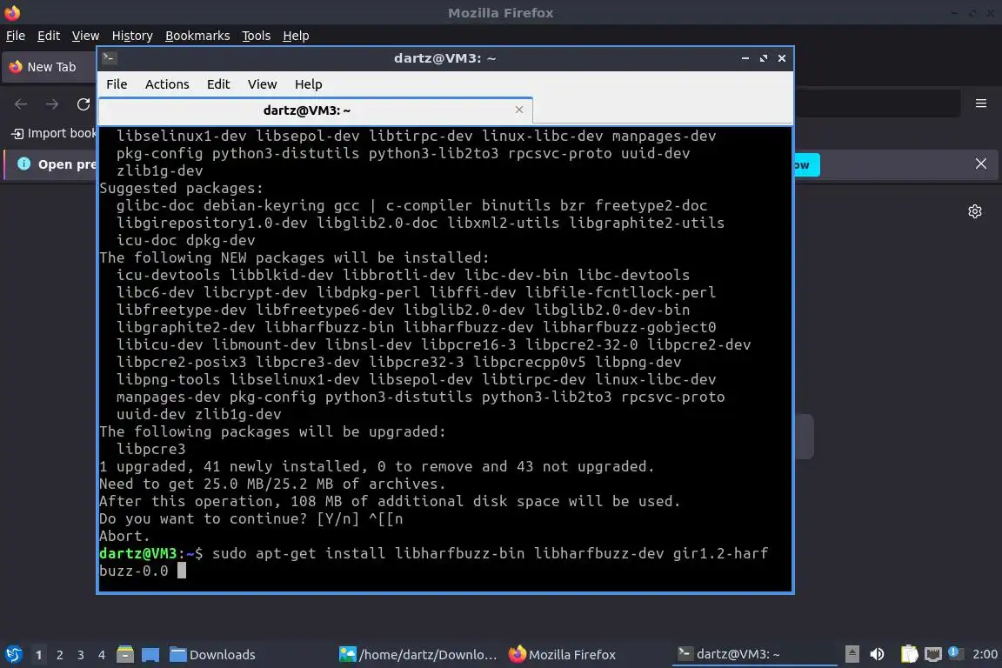Click the terminal icon in the title bar
This screenshot has width=1002, height=668.
pyautogui.click(x=109, y=58)
